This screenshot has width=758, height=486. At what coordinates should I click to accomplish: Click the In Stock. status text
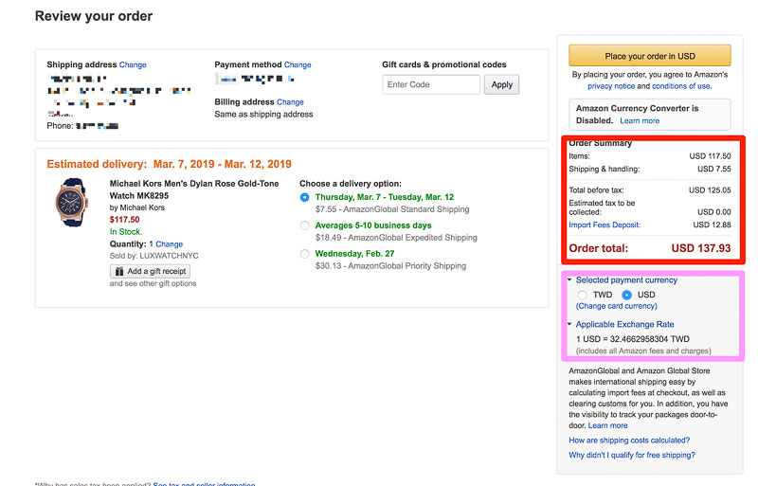pos(126,232)
